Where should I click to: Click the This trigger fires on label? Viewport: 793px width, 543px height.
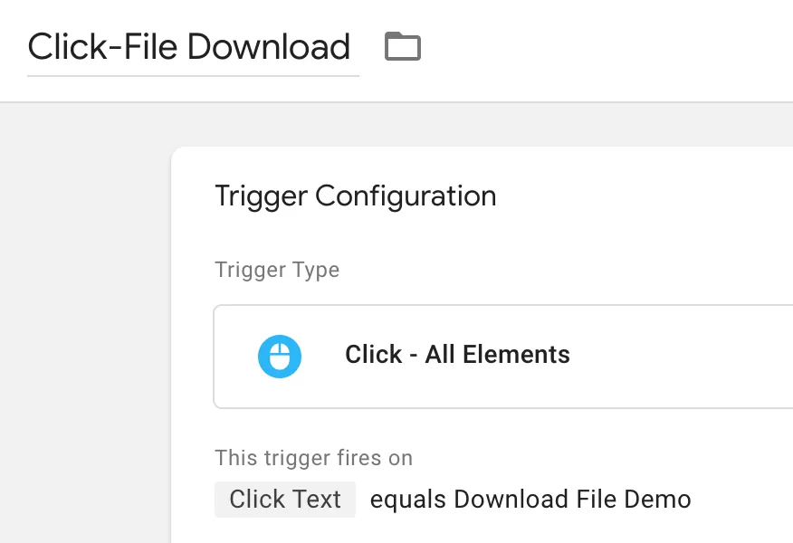(314, 458)
